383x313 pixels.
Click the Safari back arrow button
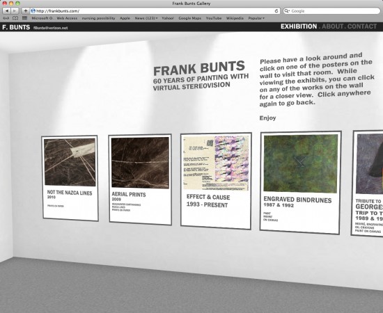[x=6, y=10]
